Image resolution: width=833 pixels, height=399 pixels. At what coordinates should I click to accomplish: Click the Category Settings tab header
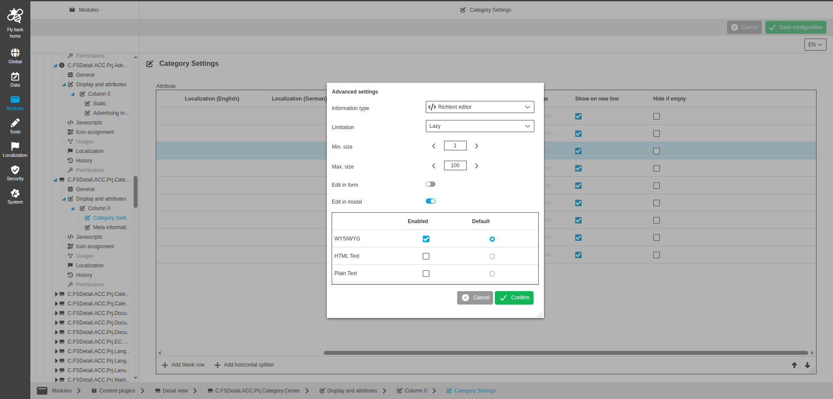pos(486,10)
